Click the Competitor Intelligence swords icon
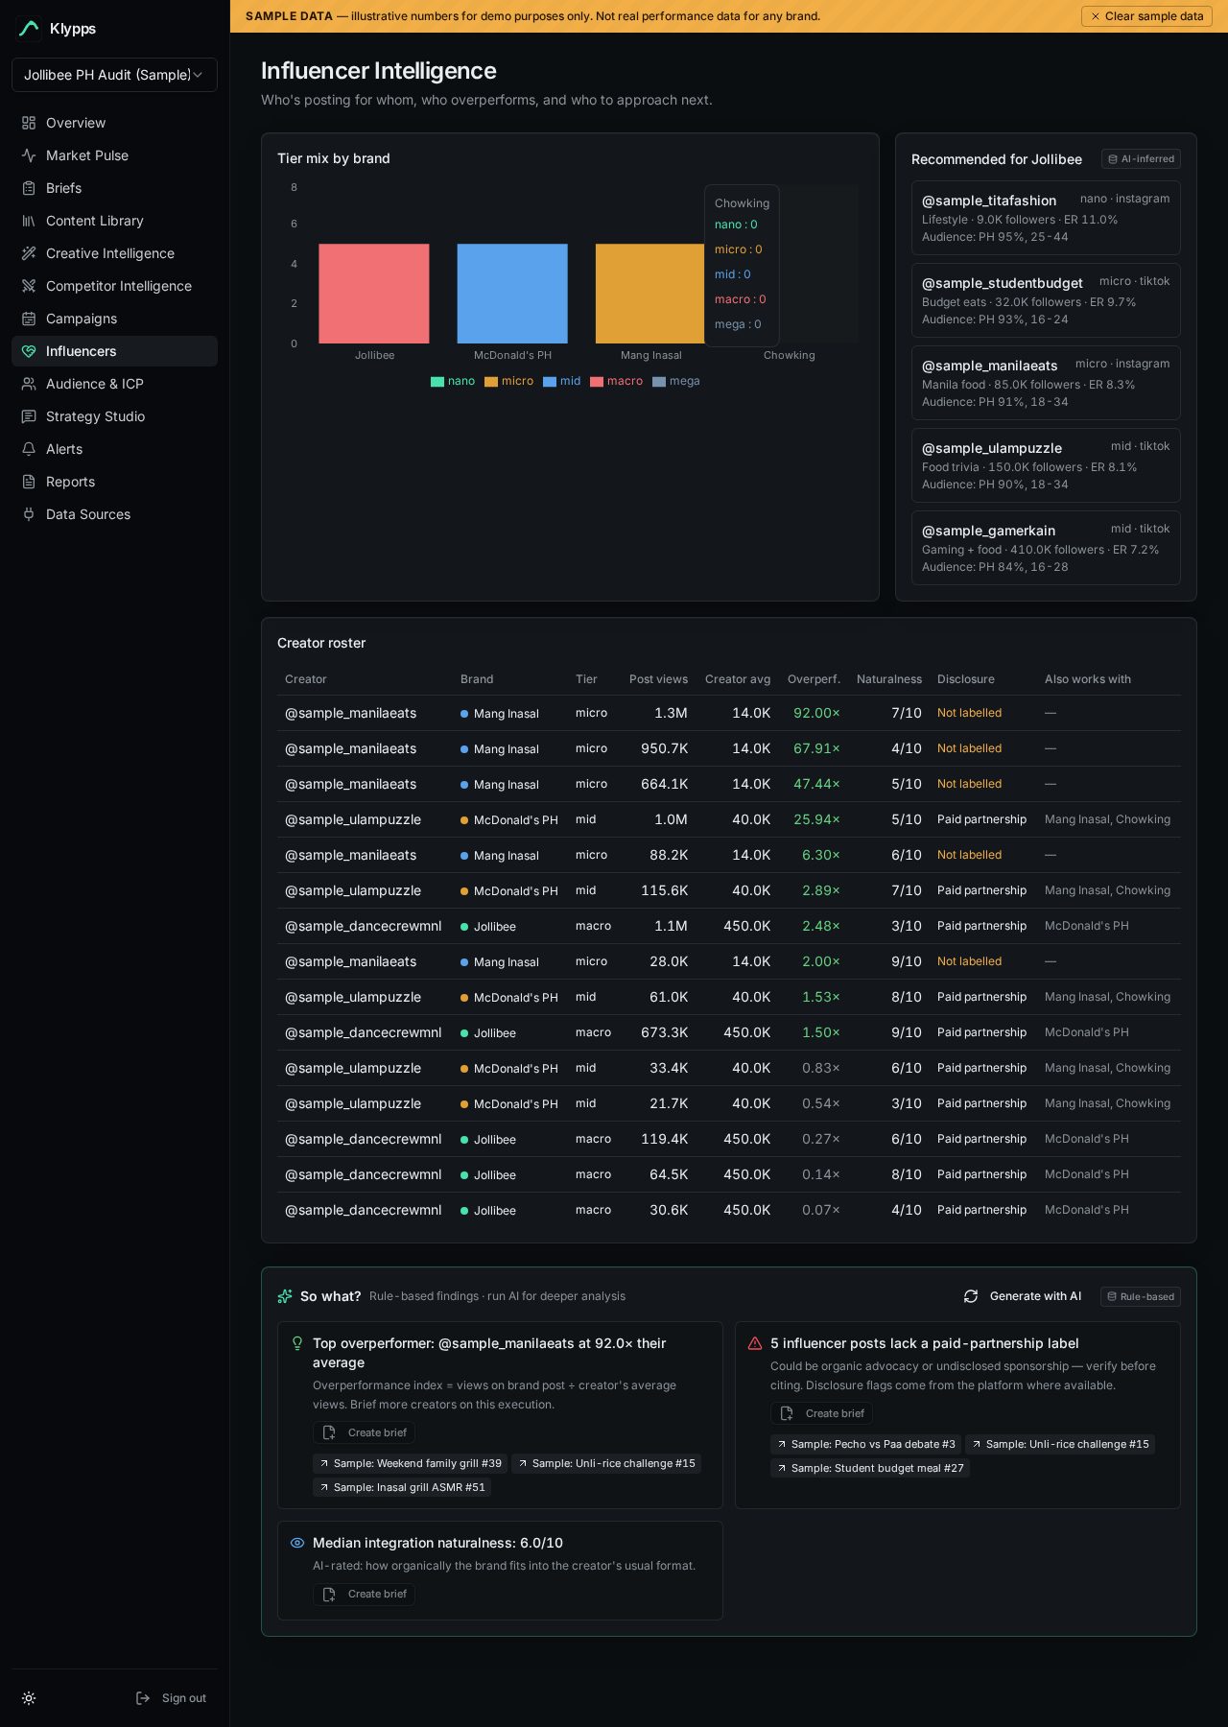This screenshot has height=1727, width=1228. [29, 286]
